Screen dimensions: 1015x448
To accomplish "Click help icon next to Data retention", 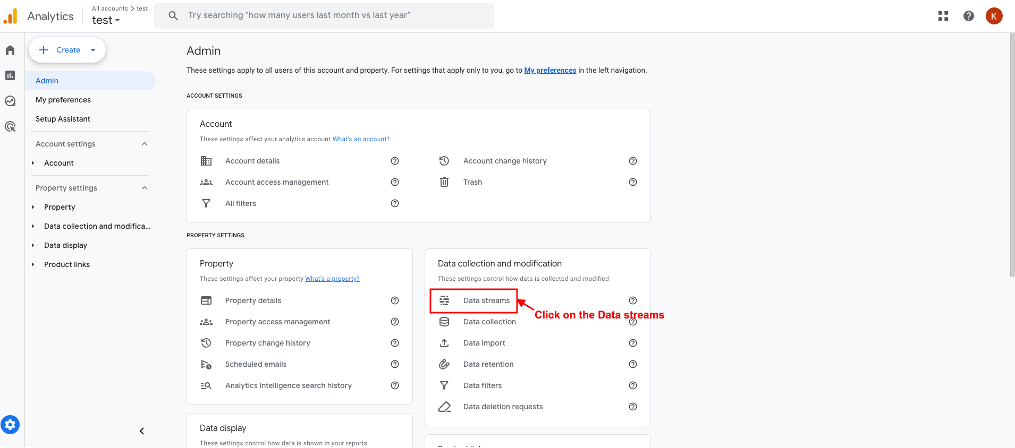I will [x=633, y=364].
